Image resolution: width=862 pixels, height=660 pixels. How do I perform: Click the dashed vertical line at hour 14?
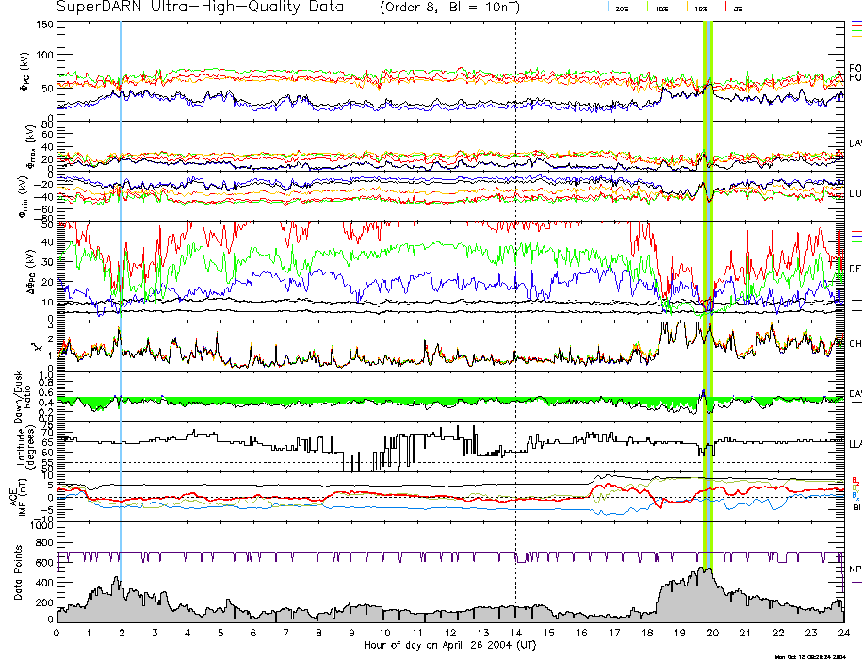point(515,322)
